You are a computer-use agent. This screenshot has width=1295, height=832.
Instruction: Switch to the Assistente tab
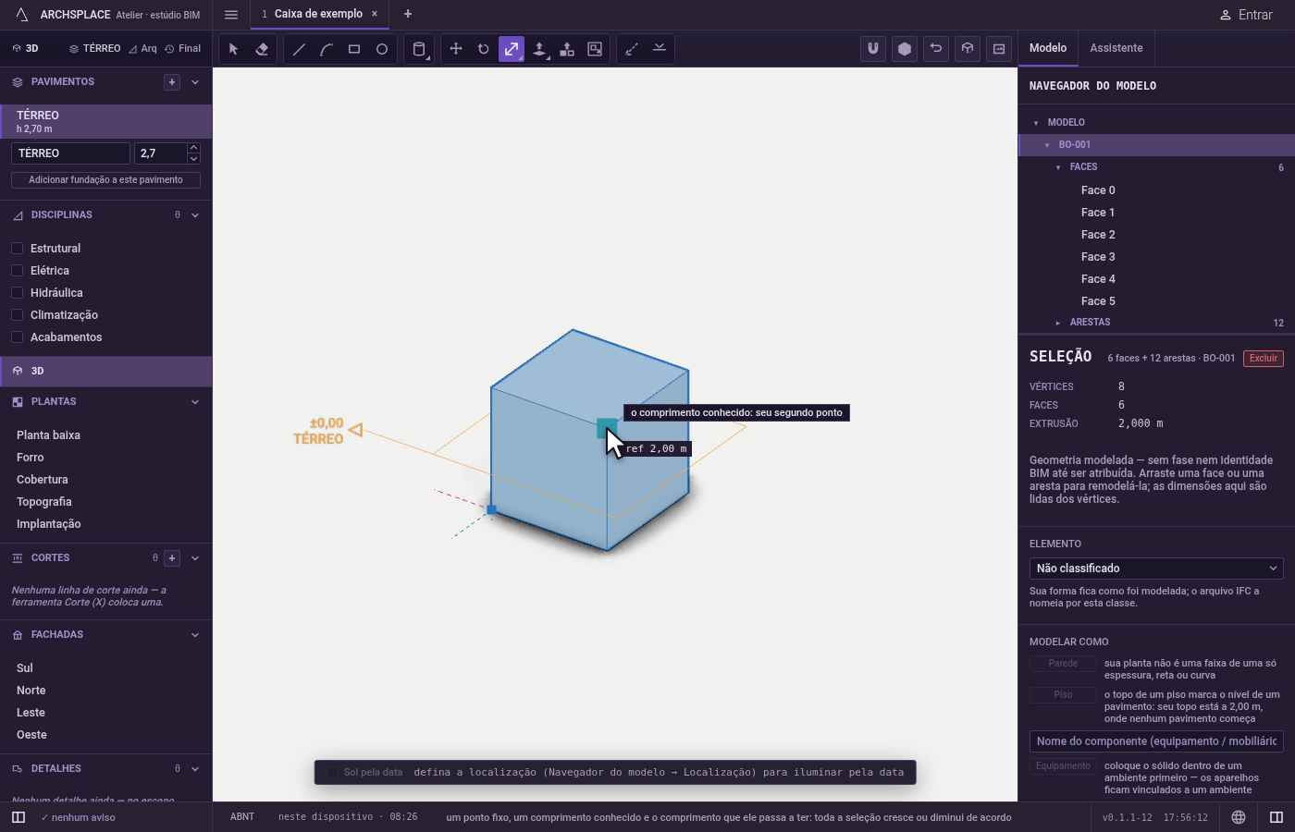1116,48
